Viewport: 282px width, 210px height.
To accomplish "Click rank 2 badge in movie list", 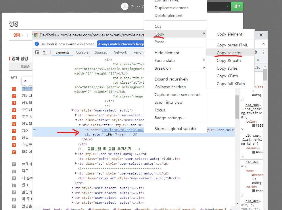I will [x=14, y=96].
